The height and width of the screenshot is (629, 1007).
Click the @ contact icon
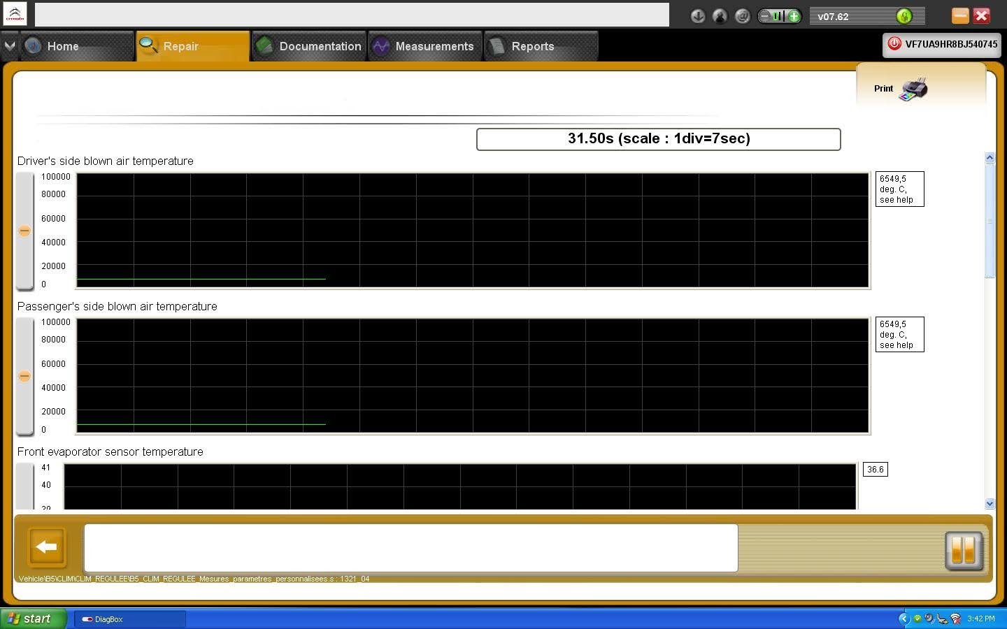click(742, 15)
